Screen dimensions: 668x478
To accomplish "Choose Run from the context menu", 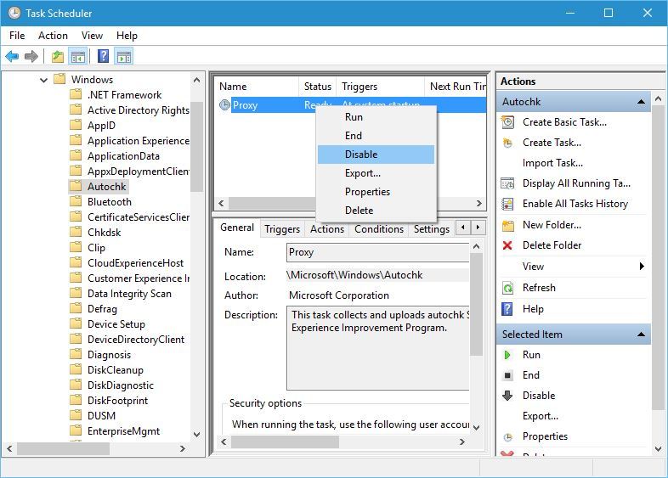I will click(376, 117).
